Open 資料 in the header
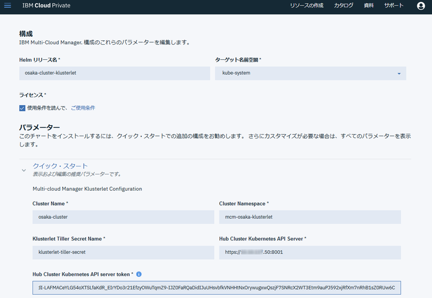This screenshot has height=298, width=432. pyautogui.click(x=369, y=5)
